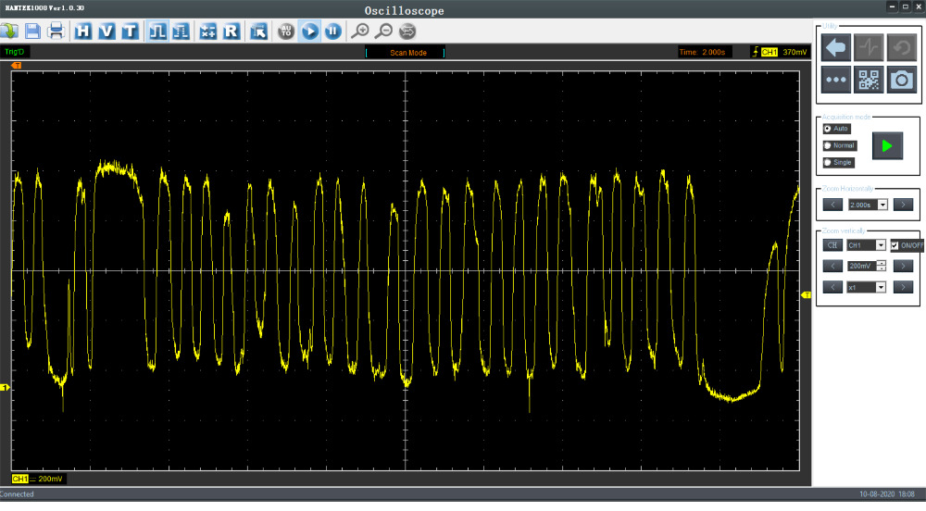The width and height of the screenshot is (926, 511).
Task: Open the Horizontal (H) settings
Action: [x=82, y=31]
